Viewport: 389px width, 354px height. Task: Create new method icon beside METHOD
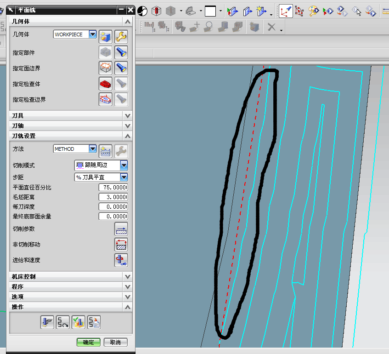point(106,151)
